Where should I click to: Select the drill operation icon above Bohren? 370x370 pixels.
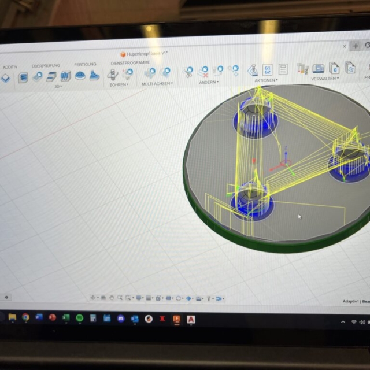point(113,75)
